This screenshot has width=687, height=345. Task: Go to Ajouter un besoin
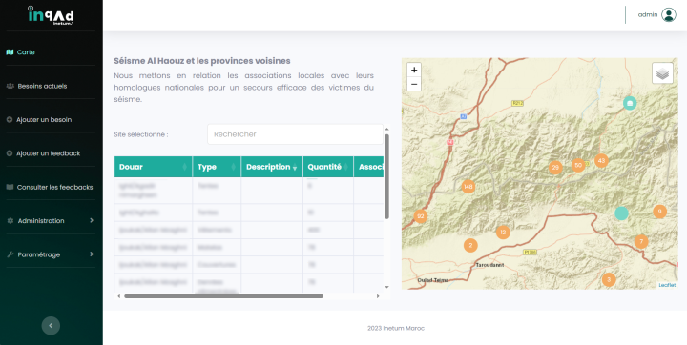(x=44, y=119)
